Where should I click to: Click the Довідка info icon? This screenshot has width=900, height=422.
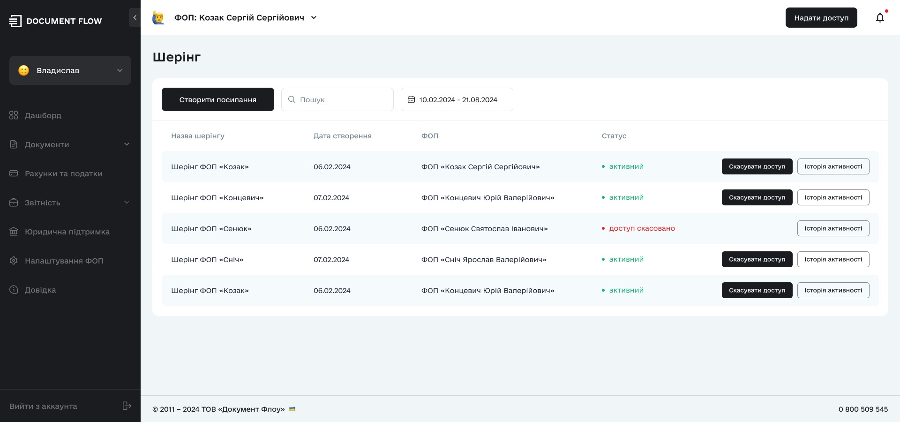coord(14,290)
